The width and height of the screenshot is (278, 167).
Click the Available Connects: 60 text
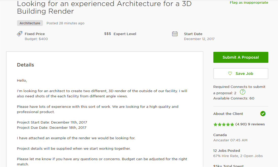233,98
